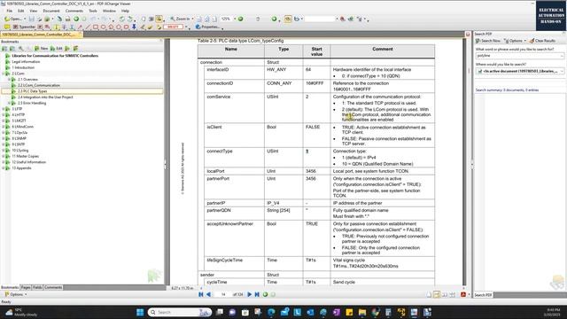Go to previous page navigation arrow
The image size is (567, 319).
click(209, 294)
